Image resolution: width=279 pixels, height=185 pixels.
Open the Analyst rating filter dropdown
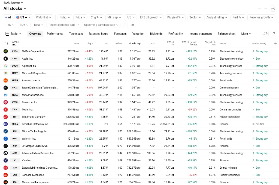click(217, 17)
